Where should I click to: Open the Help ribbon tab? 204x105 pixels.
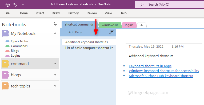pyautogui.click(x=123, y=13)
